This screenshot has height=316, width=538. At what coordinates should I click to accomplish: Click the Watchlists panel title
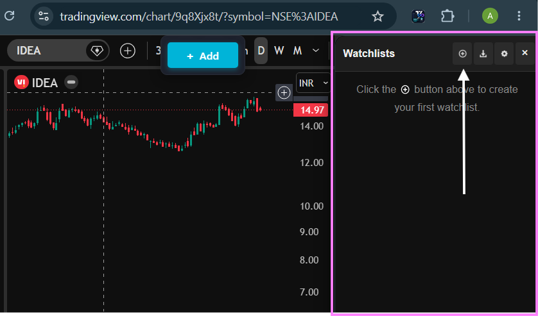click(369, 53)
